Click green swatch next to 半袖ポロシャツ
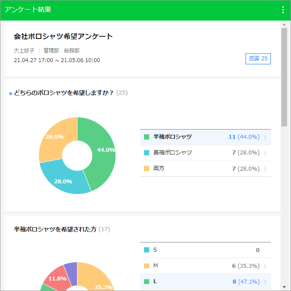The image size is (291, 291). (x=147, y=137)
